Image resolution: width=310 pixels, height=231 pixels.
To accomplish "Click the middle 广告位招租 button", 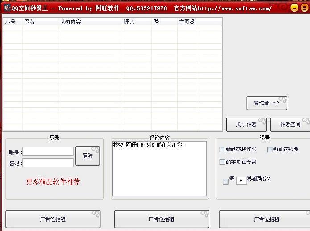I will coord(161,219).
